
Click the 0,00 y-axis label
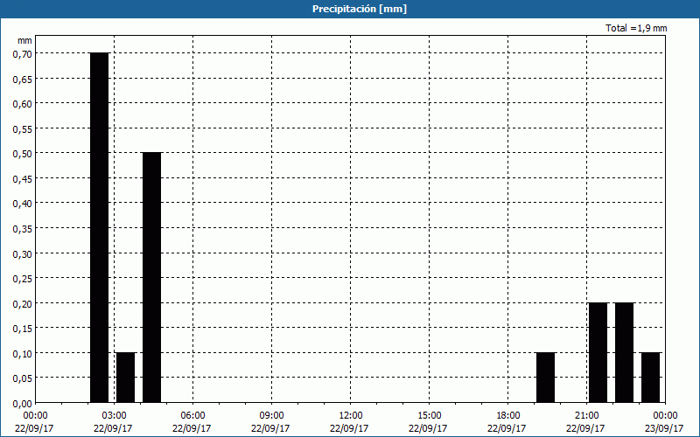(x=24, y=404)
